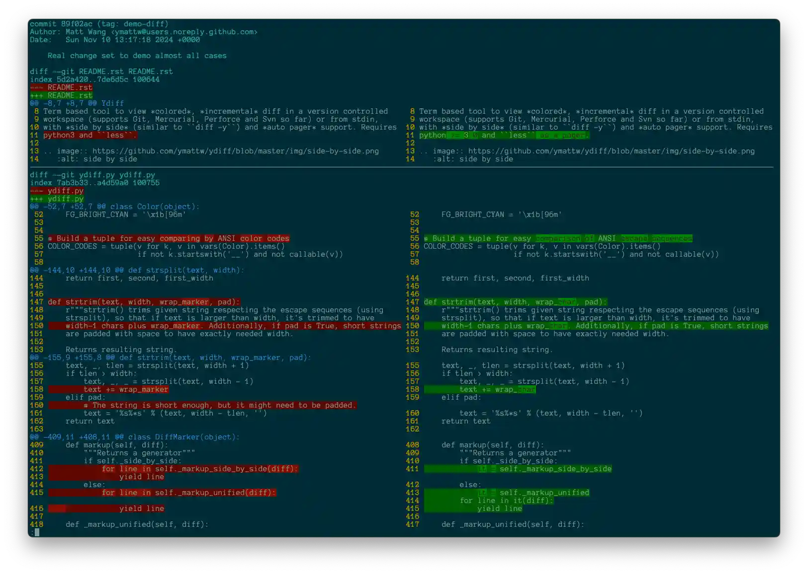Click index line 7ab3b33..a4d59a0
The image size is (808, 574).
(x=94, y=183)
